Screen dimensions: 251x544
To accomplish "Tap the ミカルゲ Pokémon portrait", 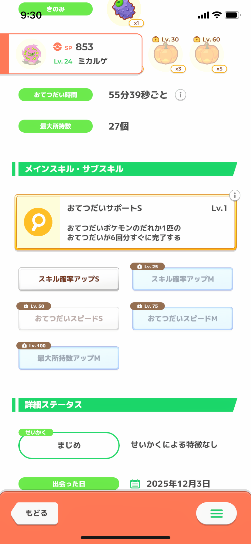I will [31, 54].
